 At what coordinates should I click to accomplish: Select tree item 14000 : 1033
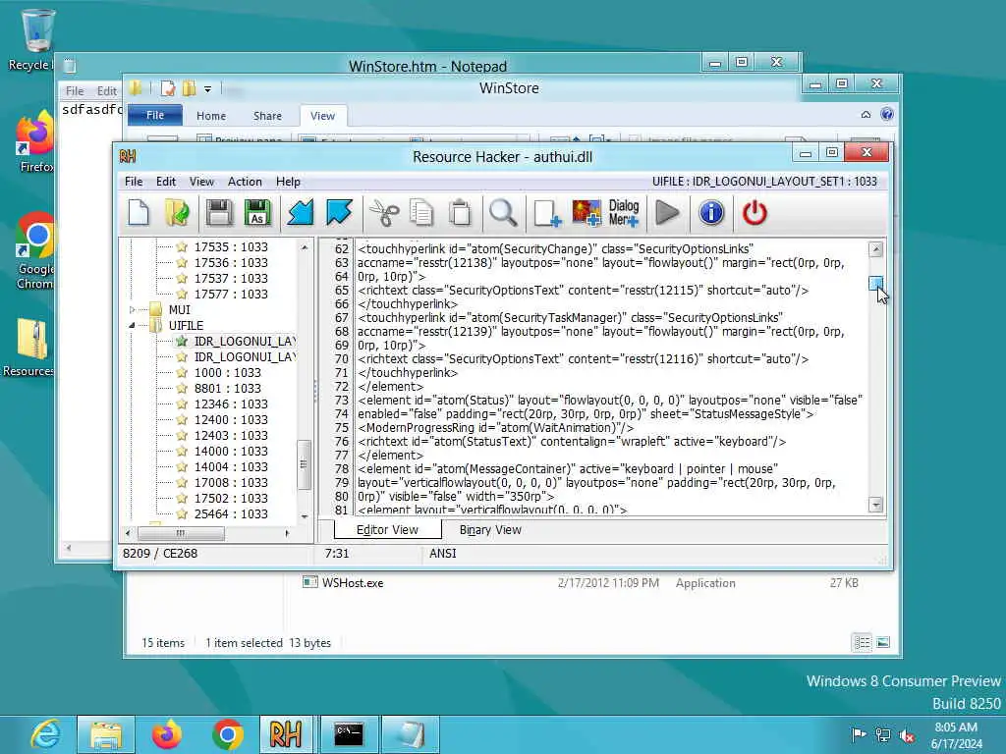[231, 452]
